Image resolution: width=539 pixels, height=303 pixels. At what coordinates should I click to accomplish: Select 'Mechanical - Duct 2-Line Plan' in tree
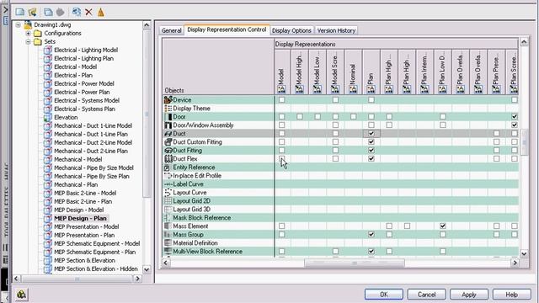click(x=91, y=151)
